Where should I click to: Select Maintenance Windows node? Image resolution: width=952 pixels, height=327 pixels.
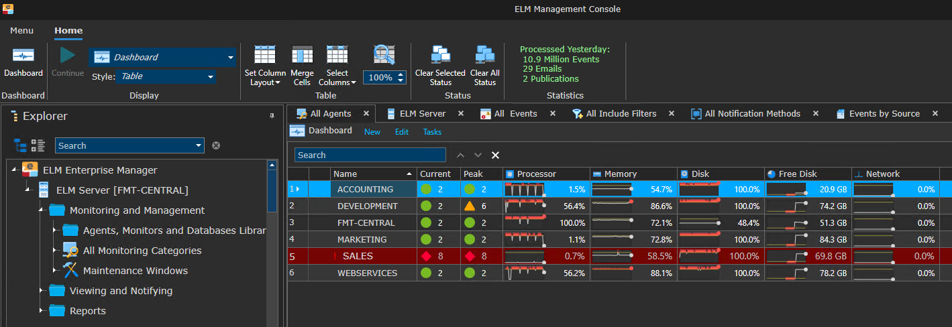click(x=136, y=271)
